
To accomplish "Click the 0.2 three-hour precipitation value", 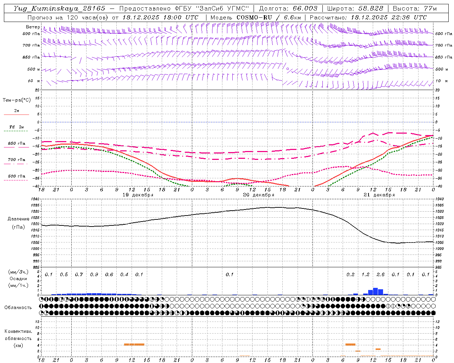I will pos(350,275).
